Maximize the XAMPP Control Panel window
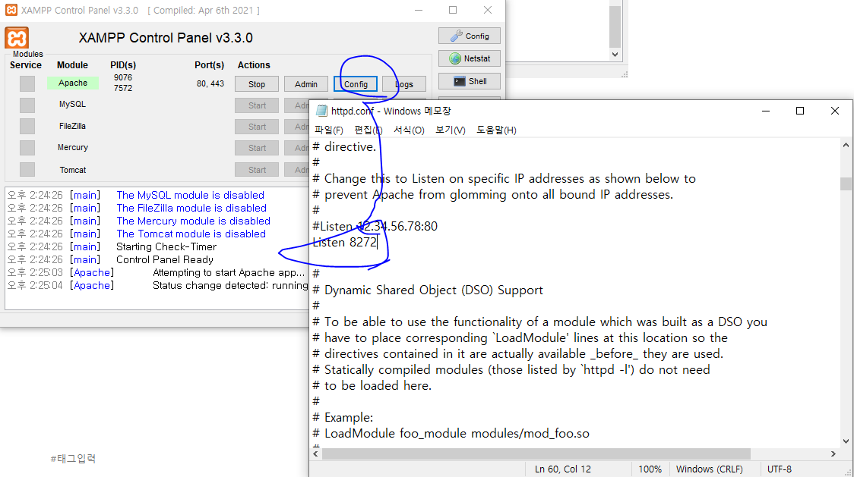The height and width of the screenshot is (477, 854). coord(453,10)
